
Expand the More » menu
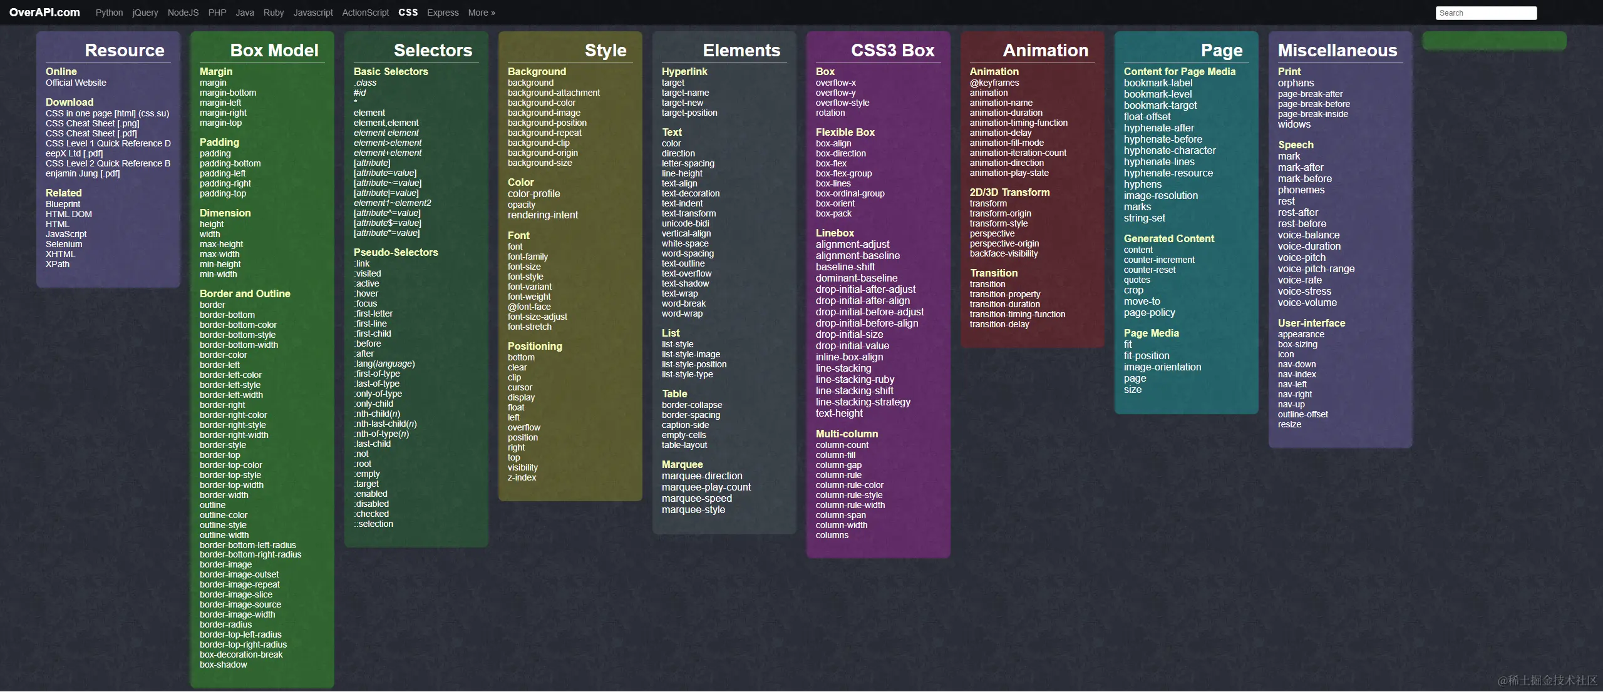pyautogui.click(x=481, y=13)
